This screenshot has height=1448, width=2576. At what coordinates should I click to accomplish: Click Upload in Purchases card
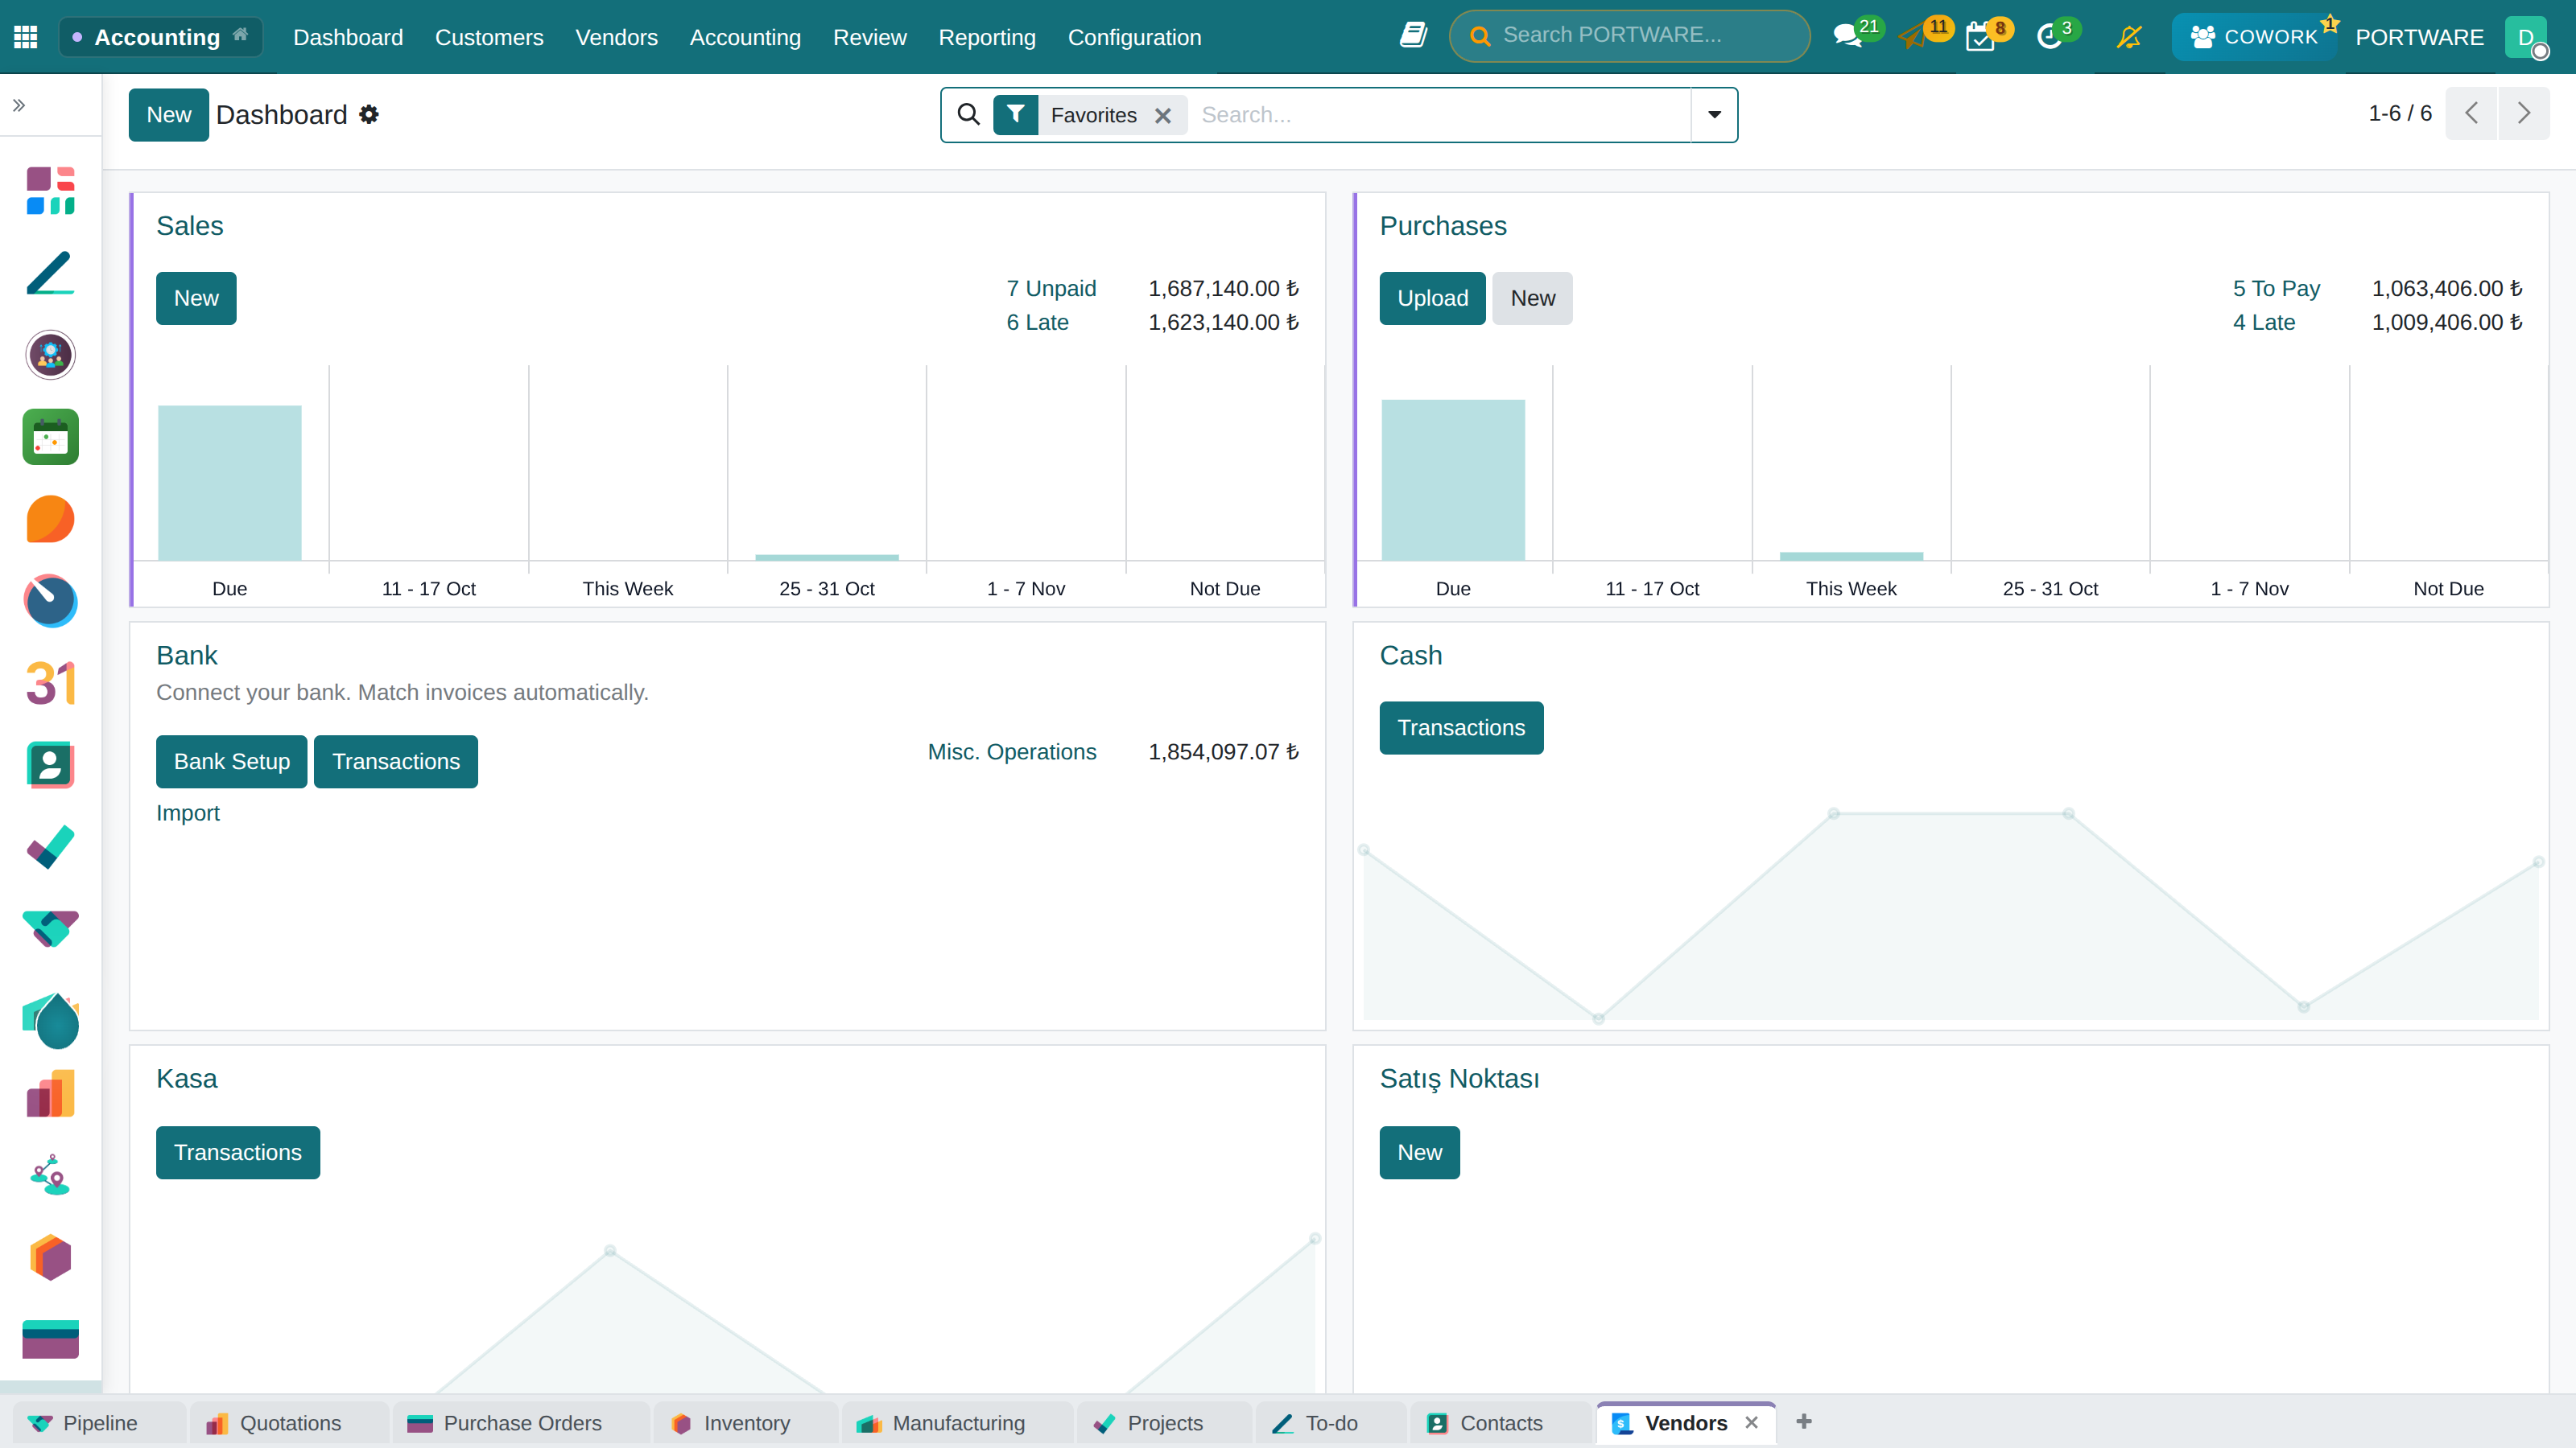click(x=1432, y=298)
